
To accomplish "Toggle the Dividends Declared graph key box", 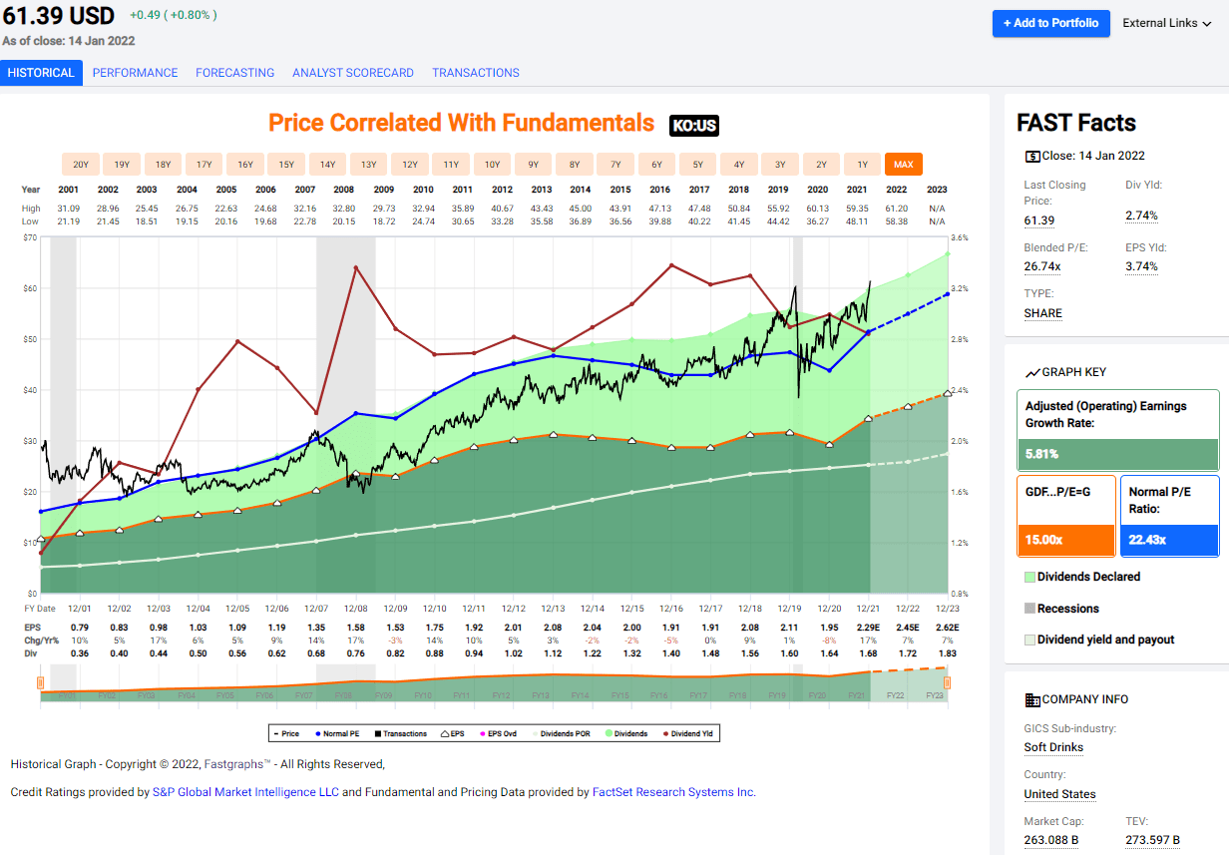I will (1029, 577).
